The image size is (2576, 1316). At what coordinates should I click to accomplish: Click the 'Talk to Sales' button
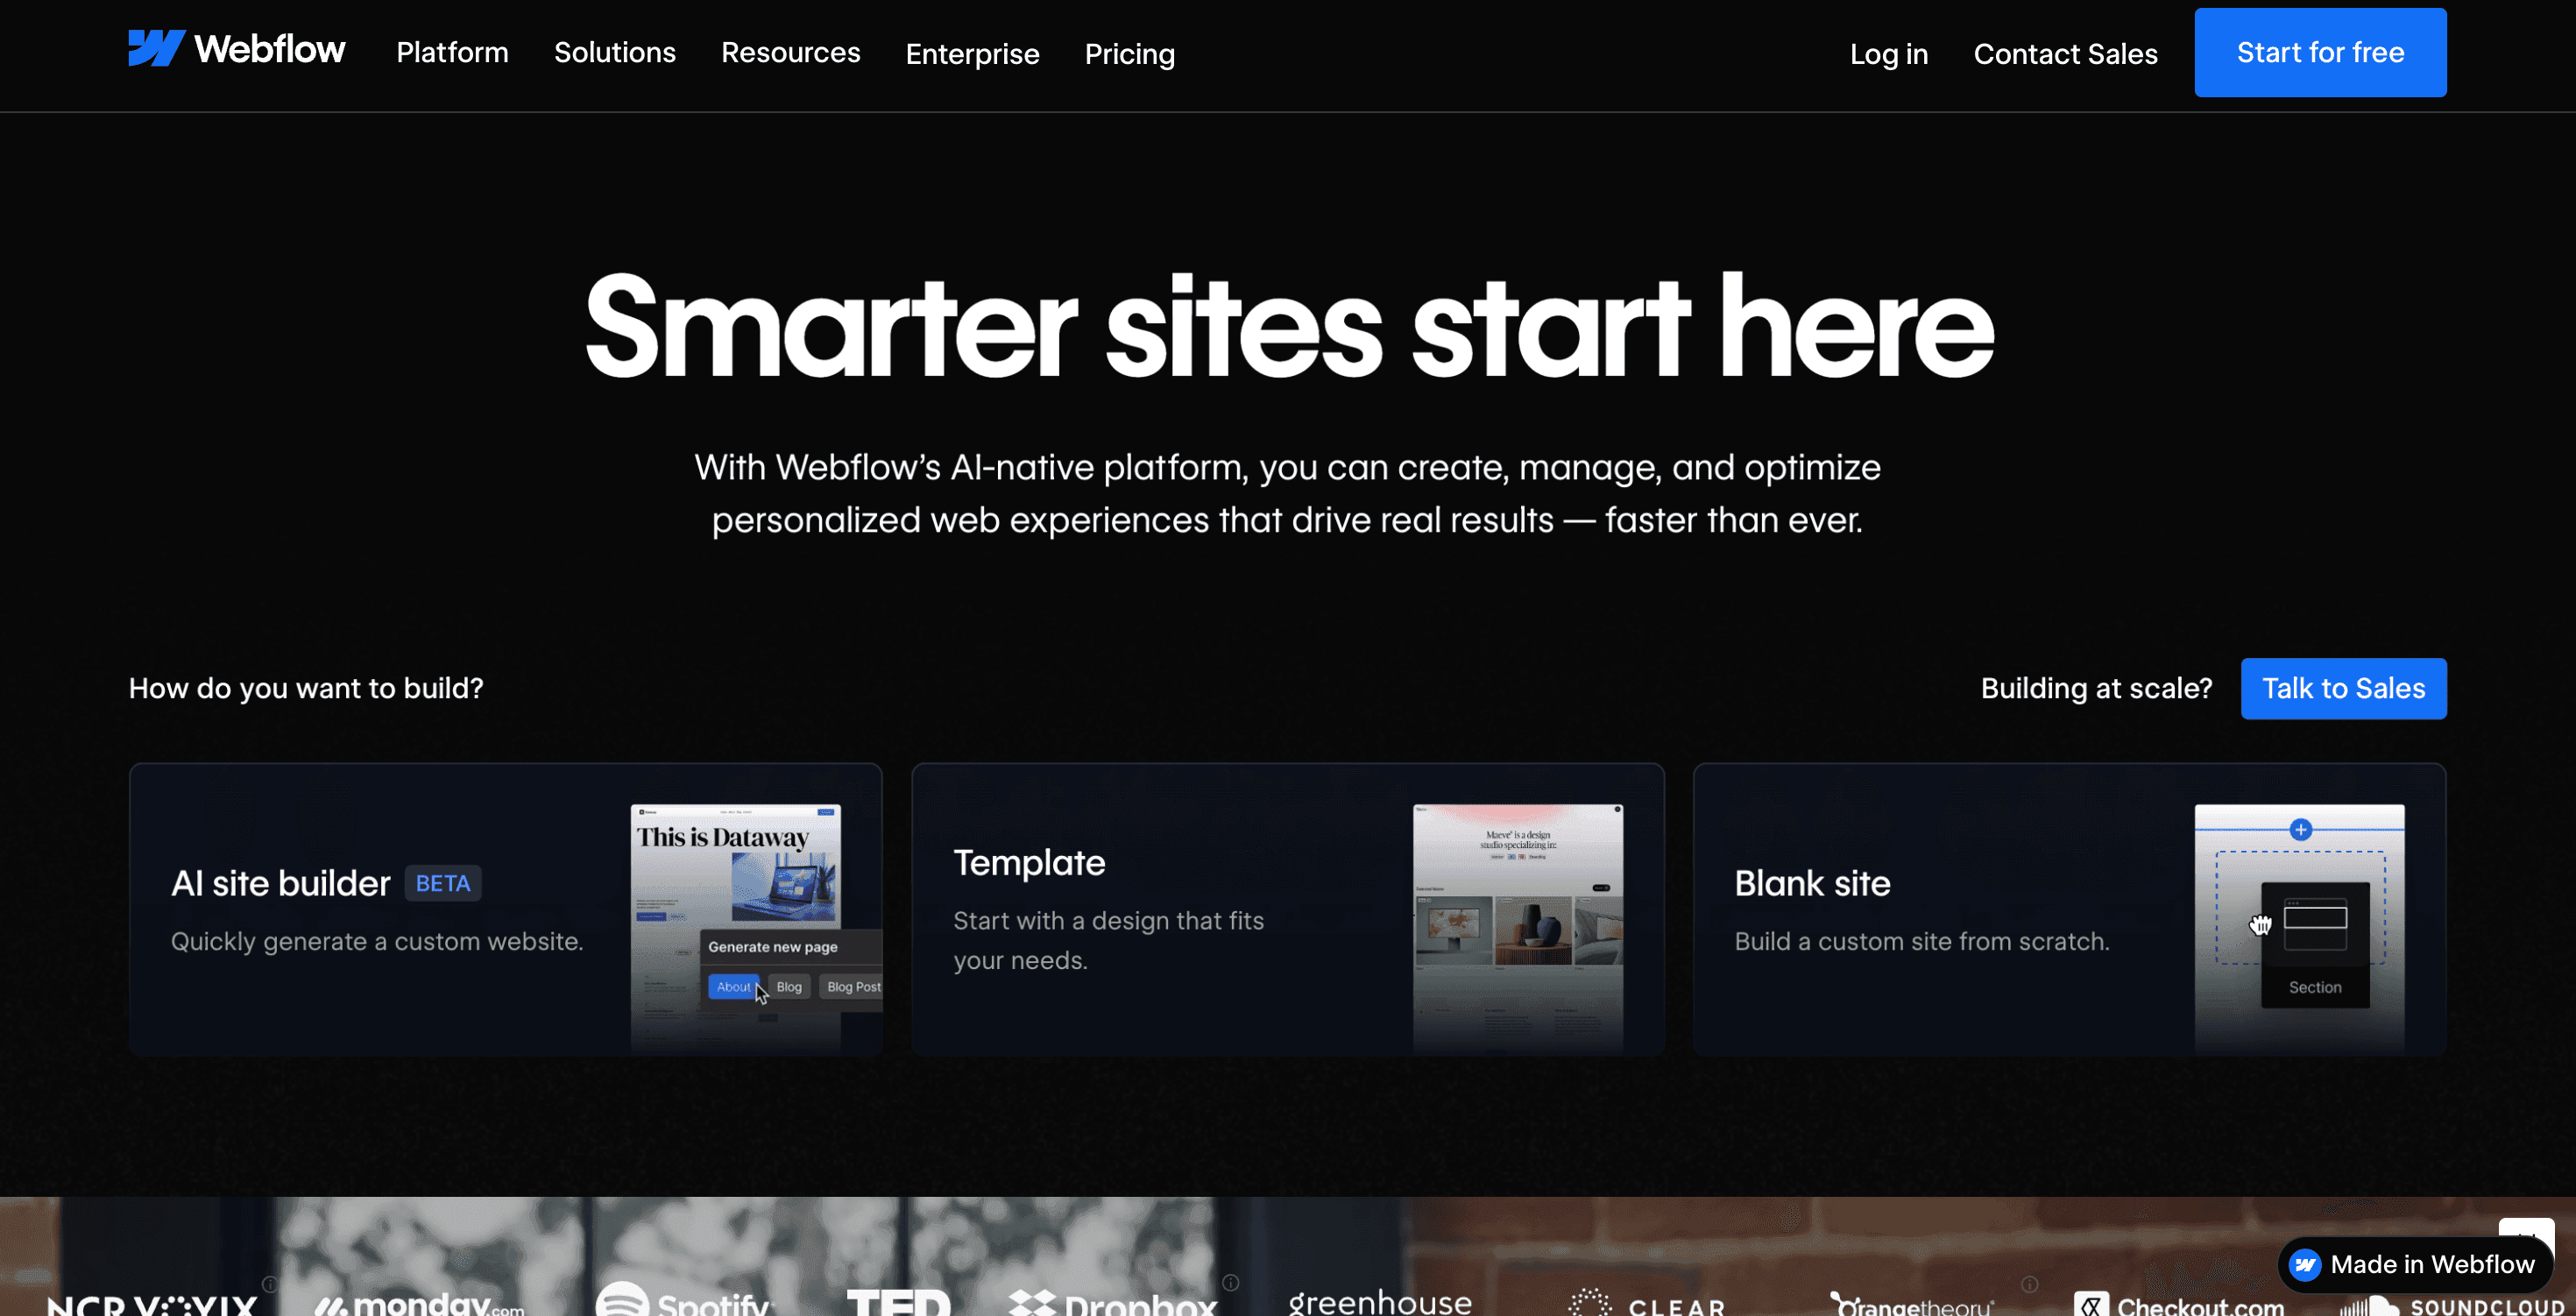point(2343,688)
